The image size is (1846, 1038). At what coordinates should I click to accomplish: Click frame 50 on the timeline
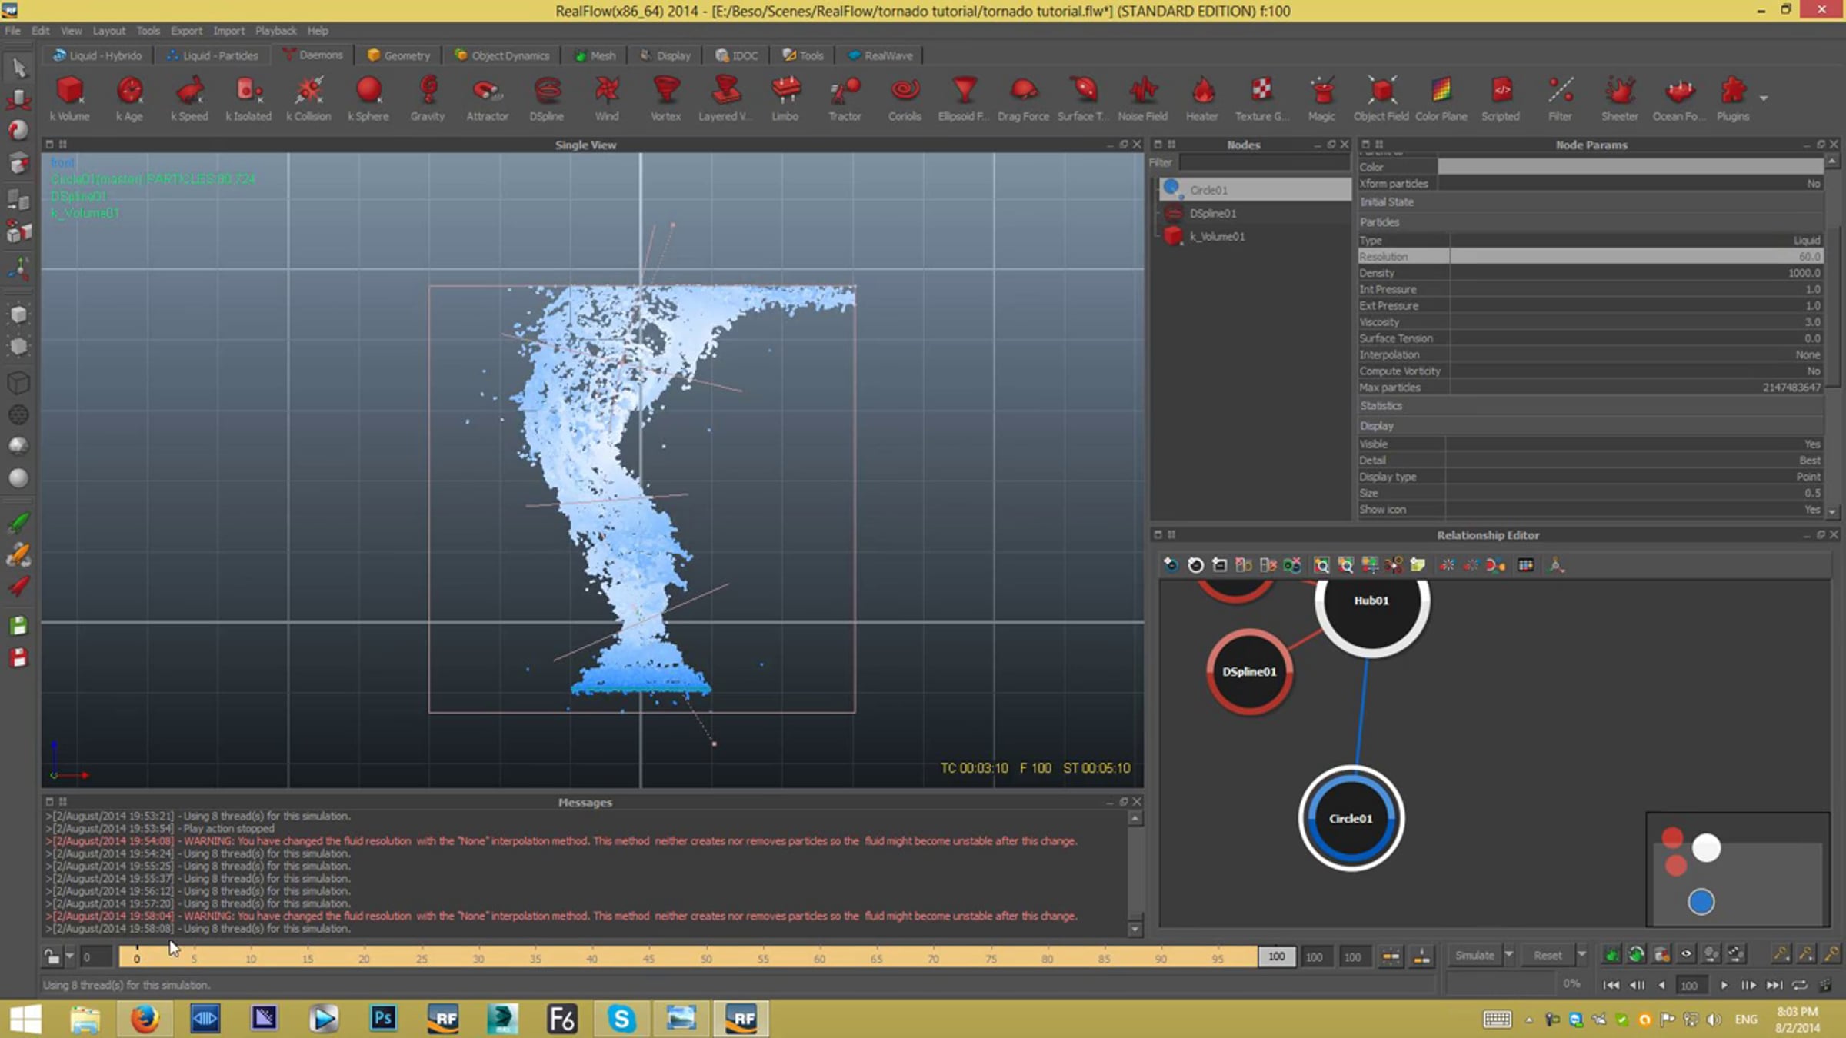706,957
